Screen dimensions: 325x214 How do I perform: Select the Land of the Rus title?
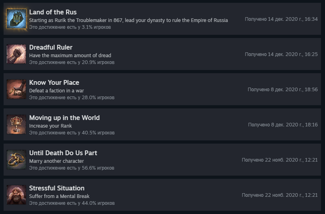pyautogui.click(x=53, y=12)
